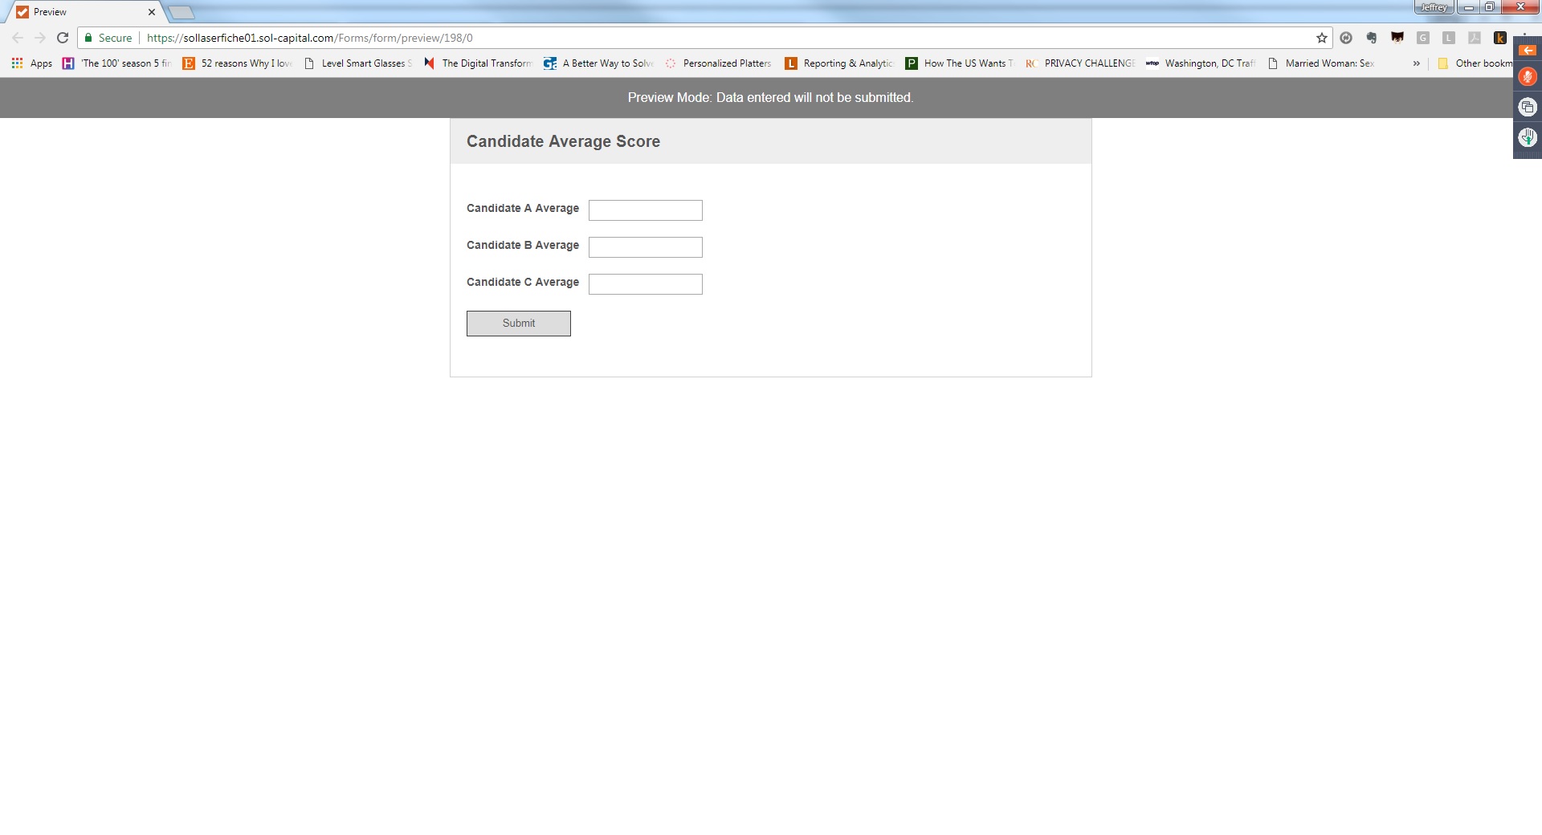
Task: Click the raise hand icon
Action: (x=1528, y=137)
